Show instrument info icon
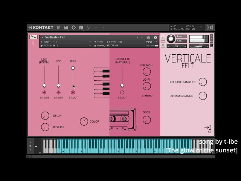The image size is (241, 181). pos(156,37)
